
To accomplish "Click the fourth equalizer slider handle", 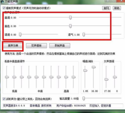I will pyautogui.click(x=29, y=77).
